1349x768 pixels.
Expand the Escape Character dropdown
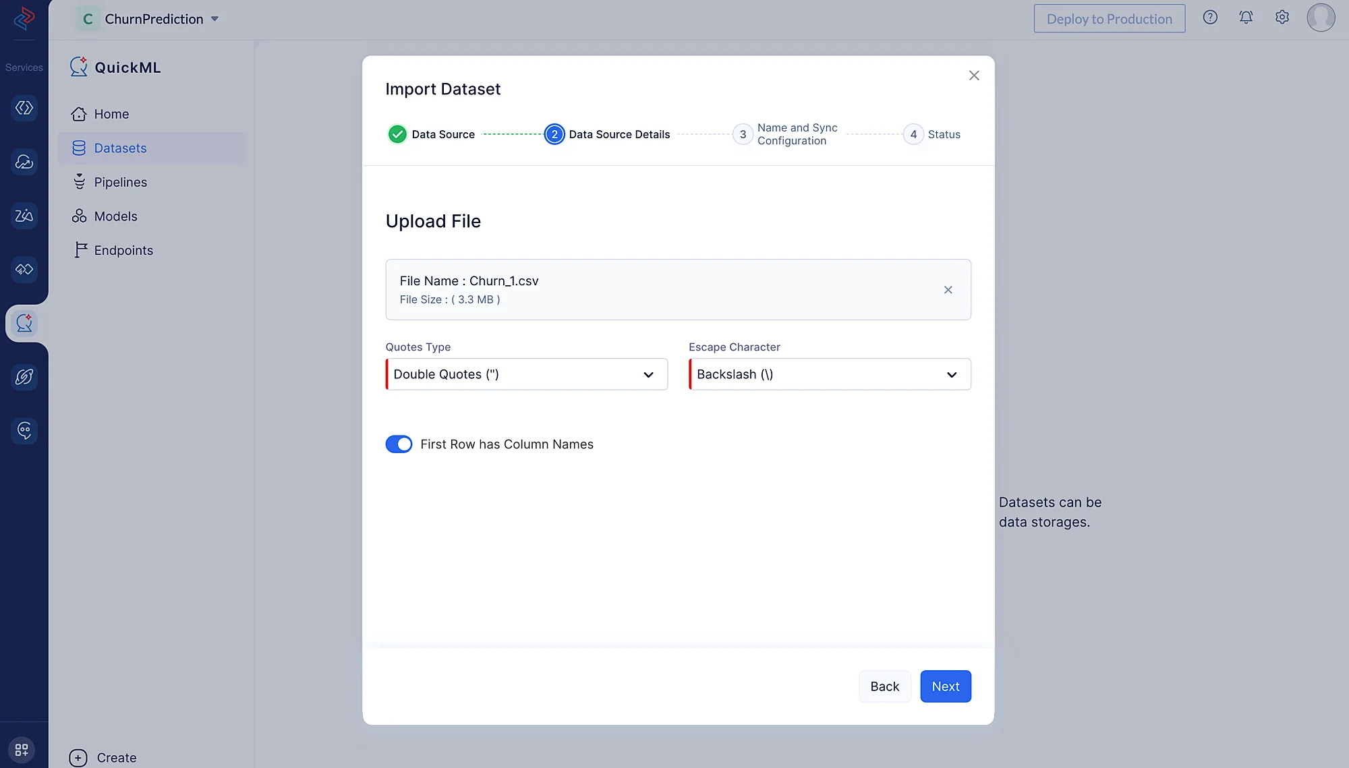pos(830,374)
